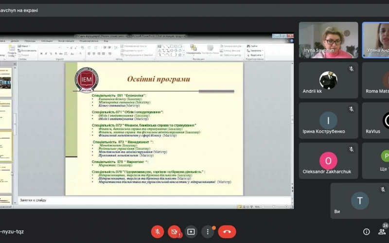Switch to slide sorter view icon
This screenshot has height=243, width=389.
coord(244,207)
